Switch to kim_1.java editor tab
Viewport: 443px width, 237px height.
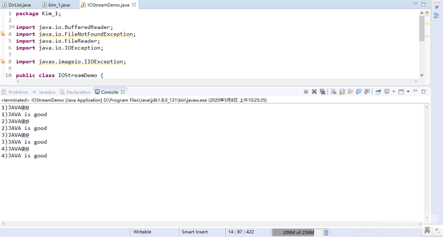tap(56, 5)
